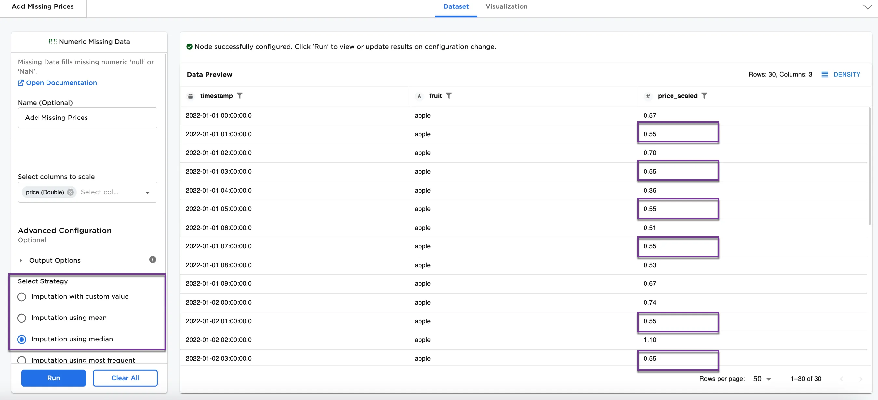Switch to the Visualization tab
Image resolution: width=878 pixels, height=400 pixels.
(x=506, y=6)
